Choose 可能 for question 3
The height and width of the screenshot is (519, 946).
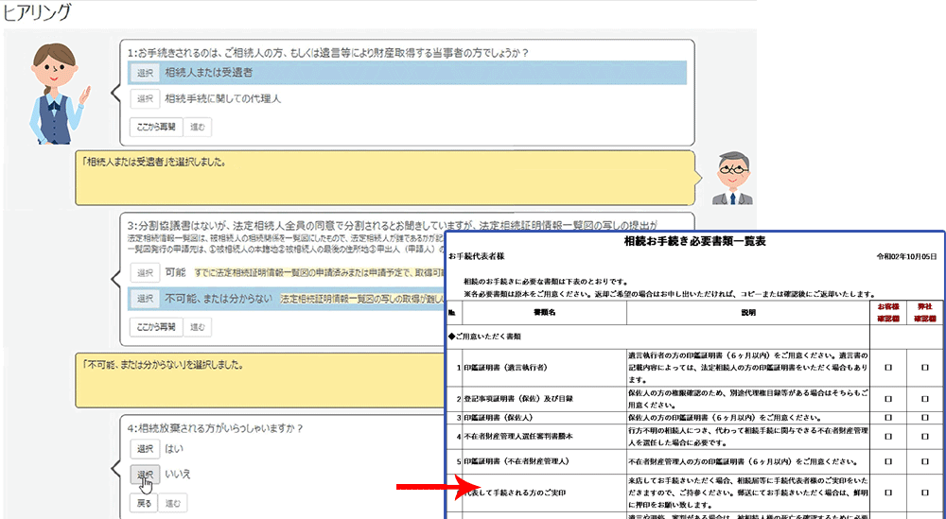click(x=144, y=272)
